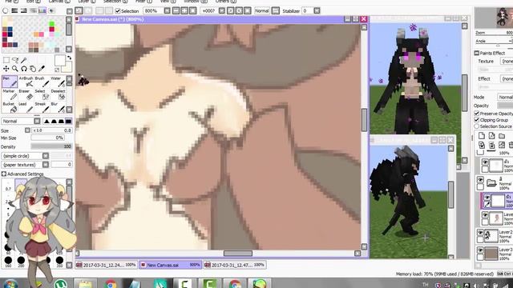Open uTorrent from the taskbar

pos(61,284)
